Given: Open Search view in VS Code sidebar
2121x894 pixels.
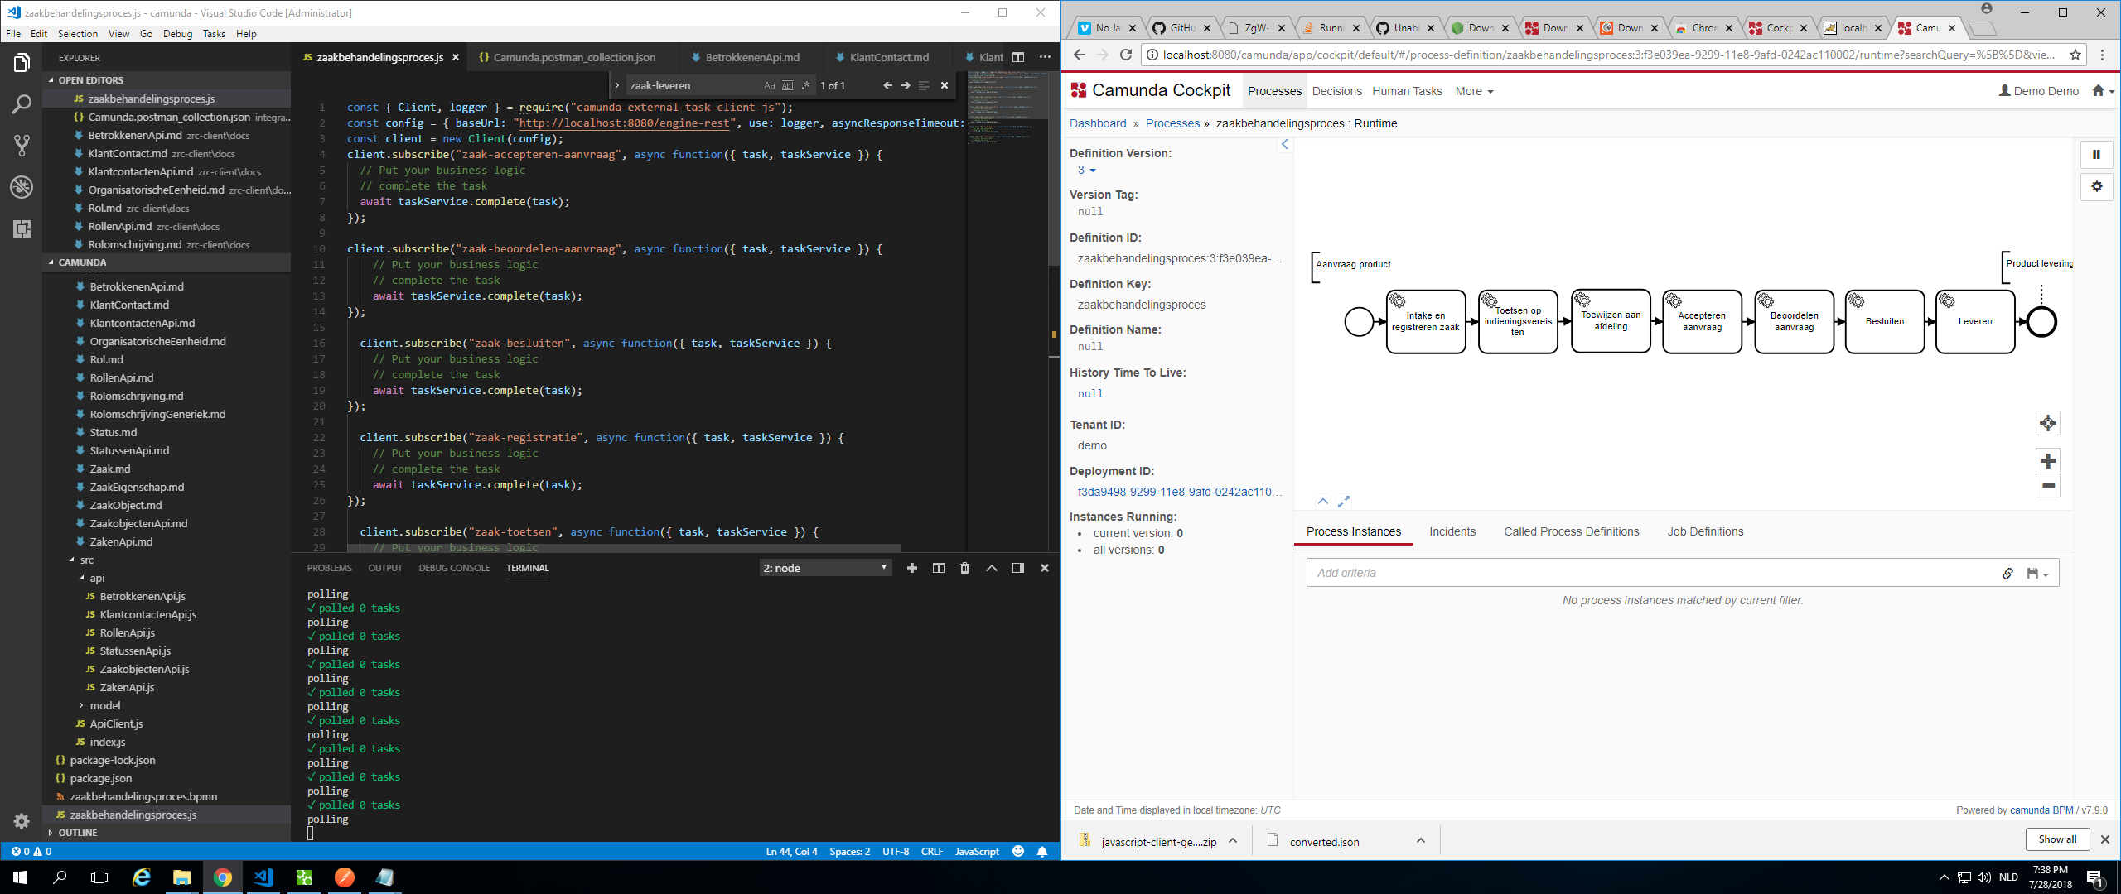Looking at the screenshot, I should click(22, 104).
